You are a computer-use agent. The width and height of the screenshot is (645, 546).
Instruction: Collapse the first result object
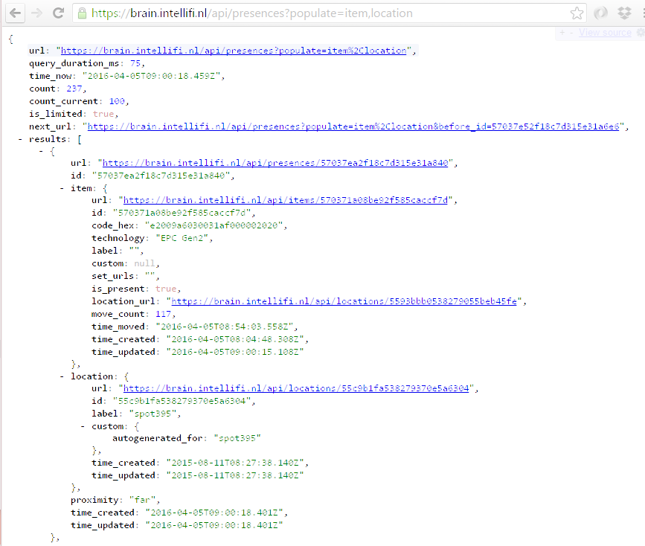pos(41,152)
